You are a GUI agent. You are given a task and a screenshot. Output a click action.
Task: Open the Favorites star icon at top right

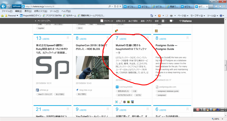coord(220,6)
